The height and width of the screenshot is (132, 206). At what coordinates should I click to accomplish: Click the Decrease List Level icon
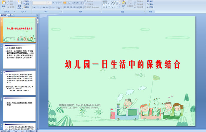pos(74,3)
